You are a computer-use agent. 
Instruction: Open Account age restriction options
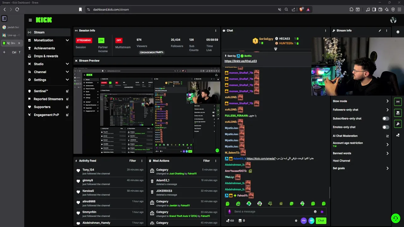coord(361,144)
